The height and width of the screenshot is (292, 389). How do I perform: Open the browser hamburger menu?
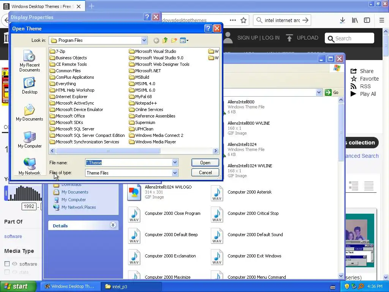pos(382,20)
